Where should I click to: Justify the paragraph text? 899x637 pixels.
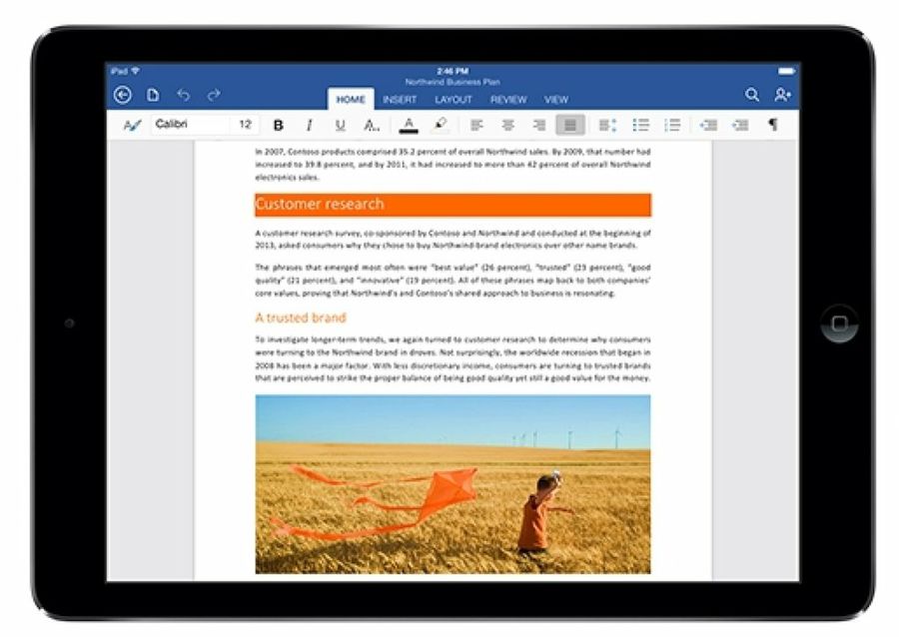pos(570,126)
